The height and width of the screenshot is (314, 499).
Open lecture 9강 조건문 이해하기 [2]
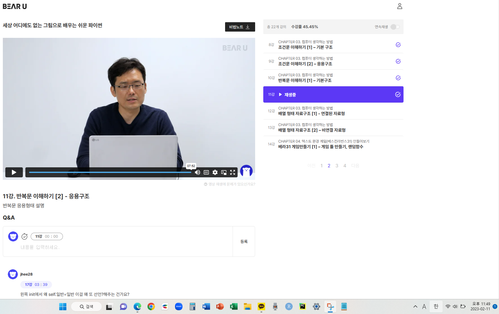pos(333,61)
